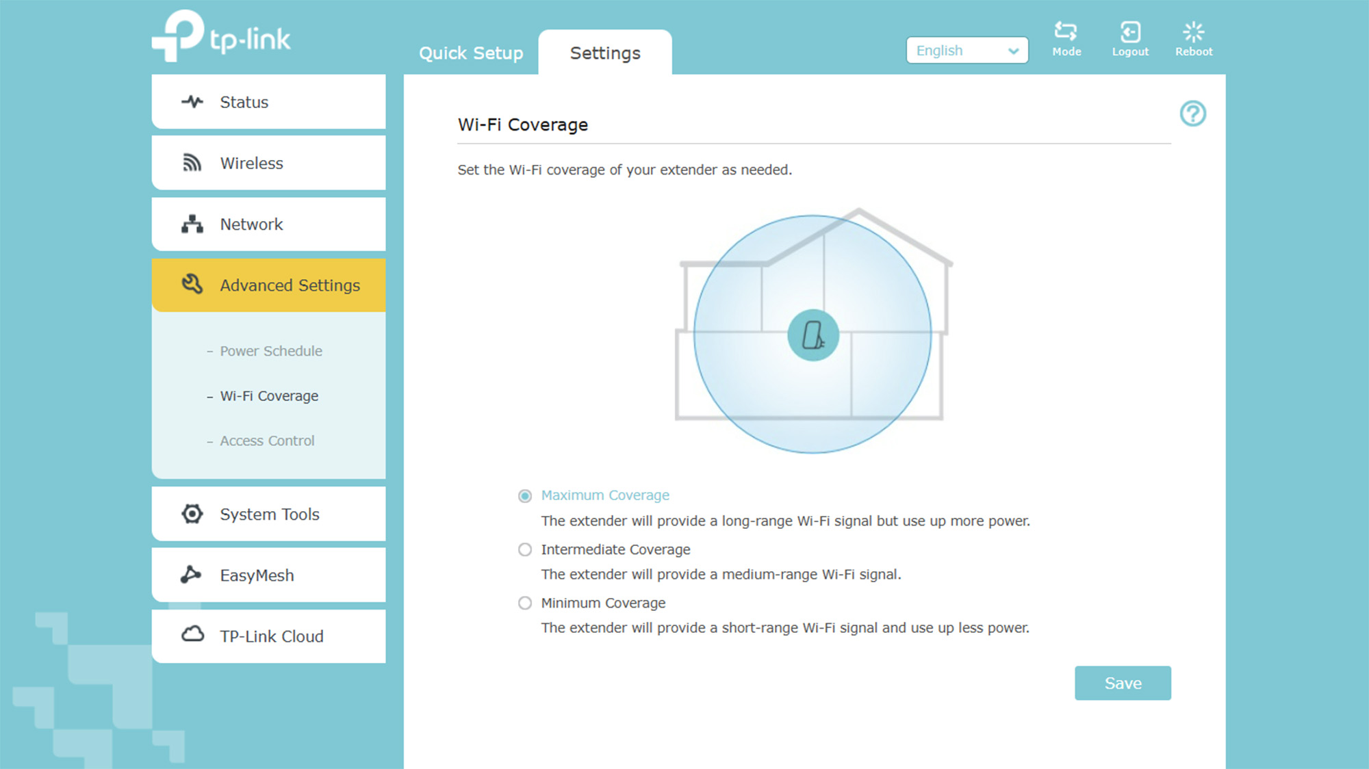Select Intermediate Coverage radio button
This screenshot has height=769, width=1369.
525,550
